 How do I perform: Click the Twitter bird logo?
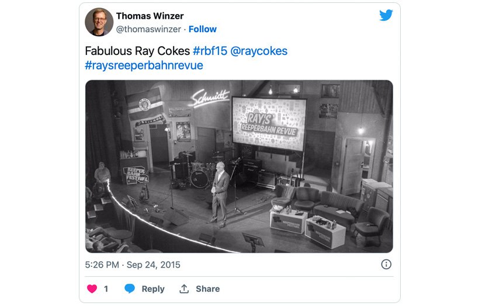pyautogui.click(x=386, y=15)
